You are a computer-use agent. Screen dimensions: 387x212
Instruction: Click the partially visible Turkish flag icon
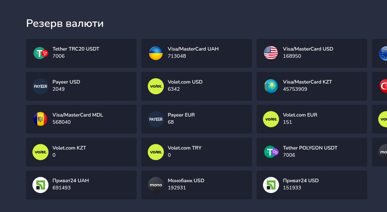pos(383,86)
